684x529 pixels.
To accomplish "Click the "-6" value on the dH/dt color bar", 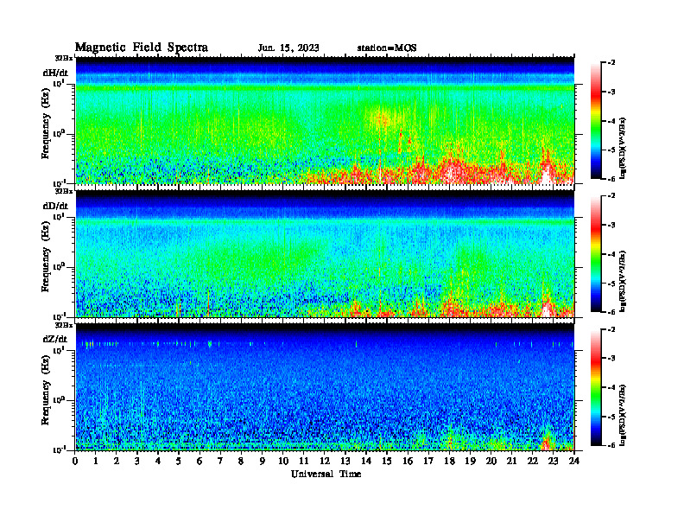I will coord(611,179).
